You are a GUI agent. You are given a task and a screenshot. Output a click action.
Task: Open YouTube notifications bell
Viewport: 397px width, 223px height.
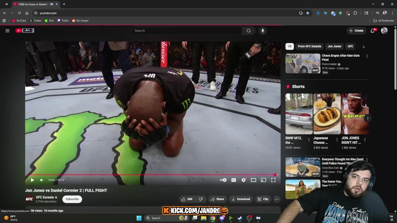point(372,31)
